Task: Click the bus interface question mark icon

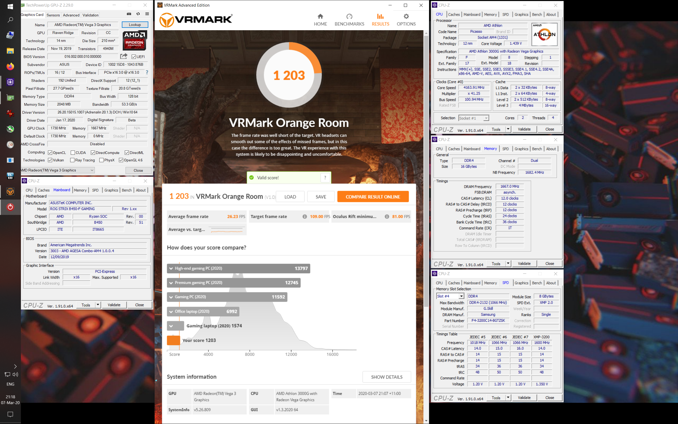Action: click(147, 72)
